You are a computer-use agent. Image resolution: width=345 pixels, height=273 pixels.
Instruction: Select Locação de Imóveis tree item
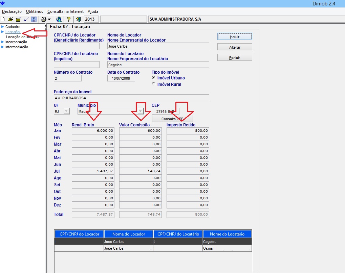coord(22,37)
